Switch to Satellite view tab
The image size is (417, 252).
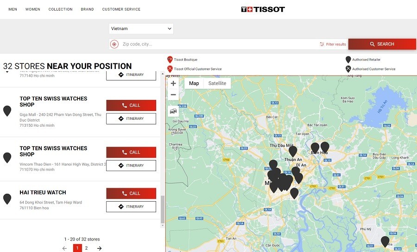(217, 83)
